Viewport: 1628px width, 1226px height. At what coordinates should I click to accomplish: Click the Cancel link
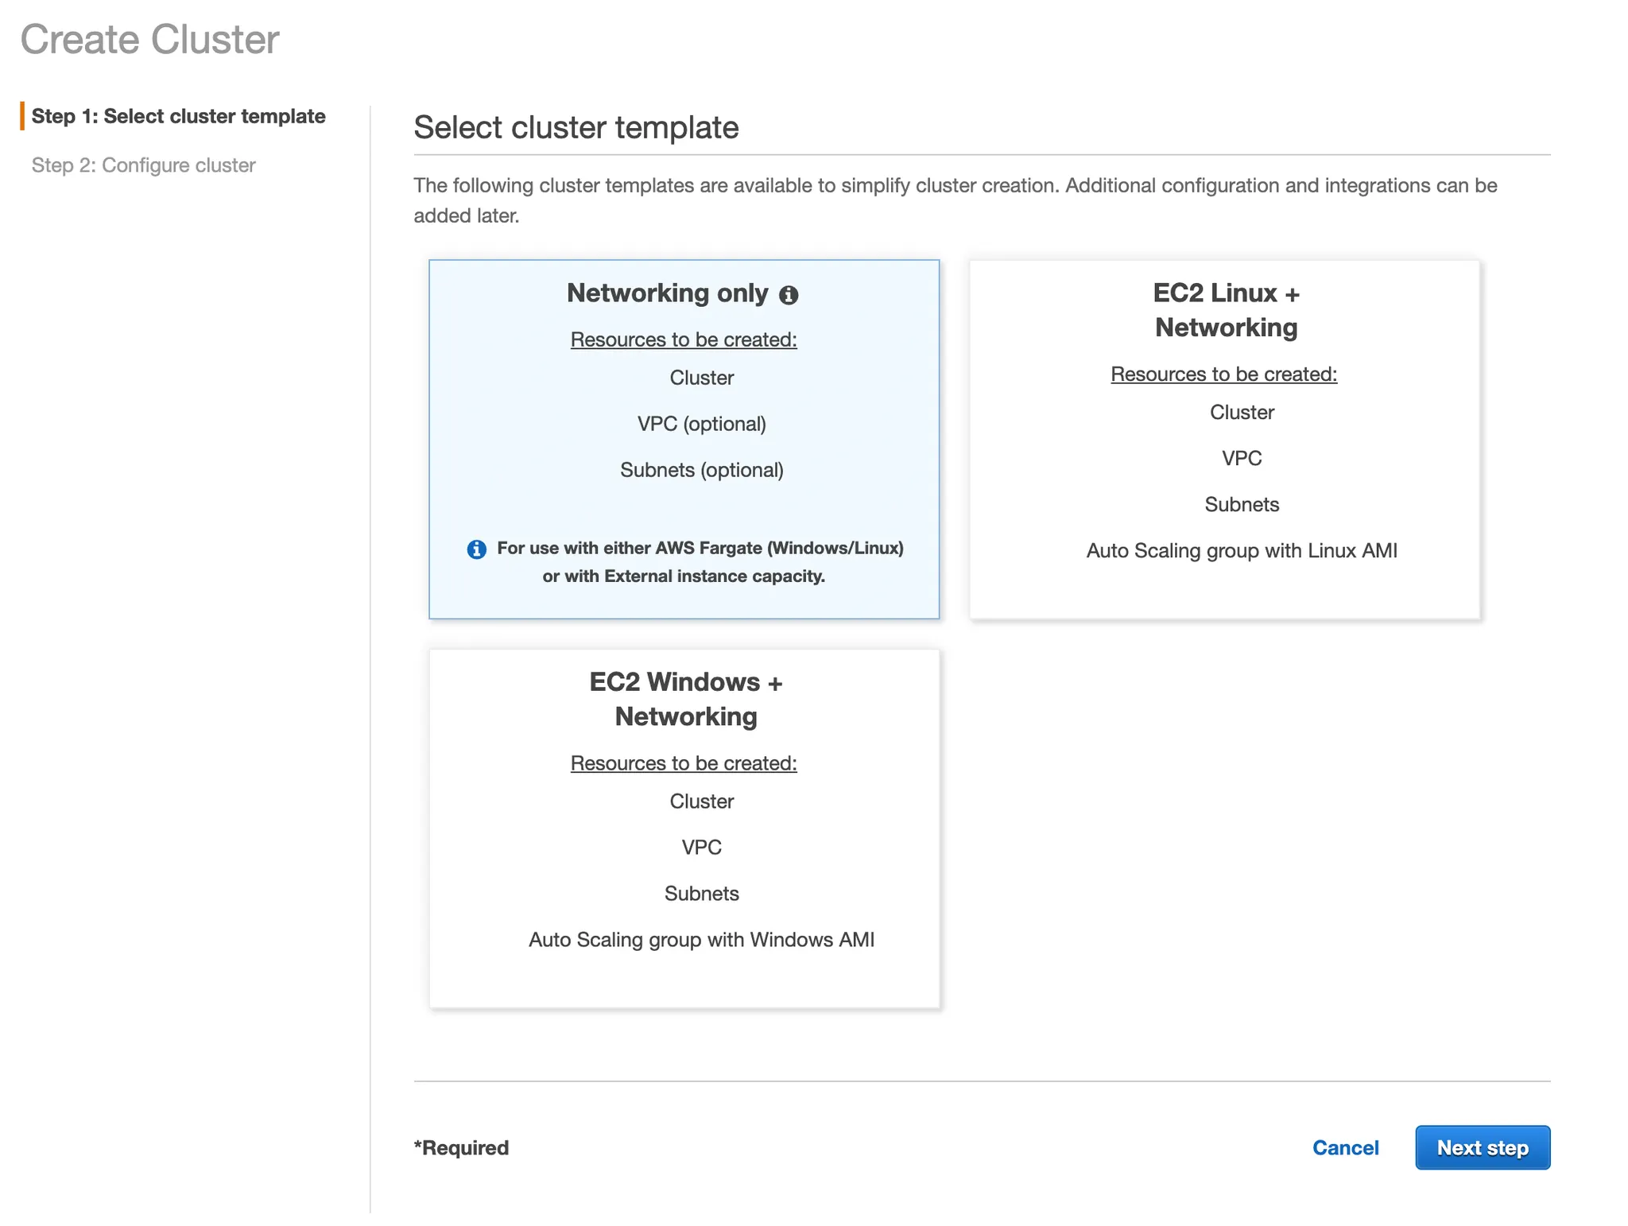point(1345,1147)
